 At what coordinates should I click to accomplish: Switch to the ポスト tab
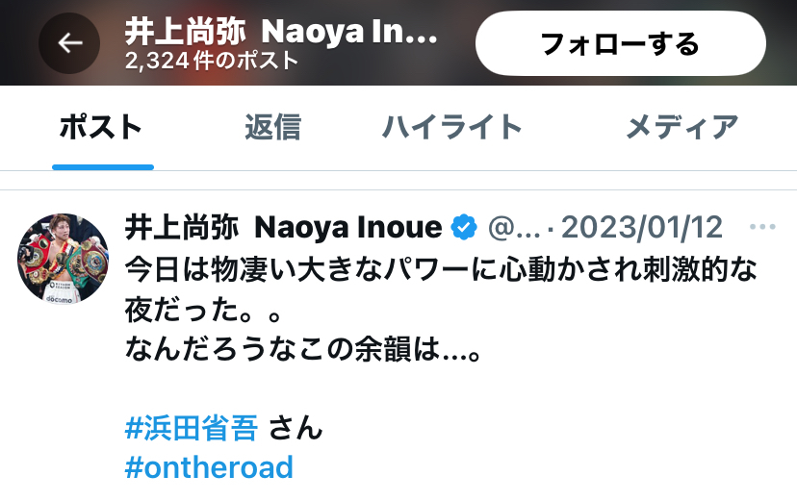coord(101,127)
